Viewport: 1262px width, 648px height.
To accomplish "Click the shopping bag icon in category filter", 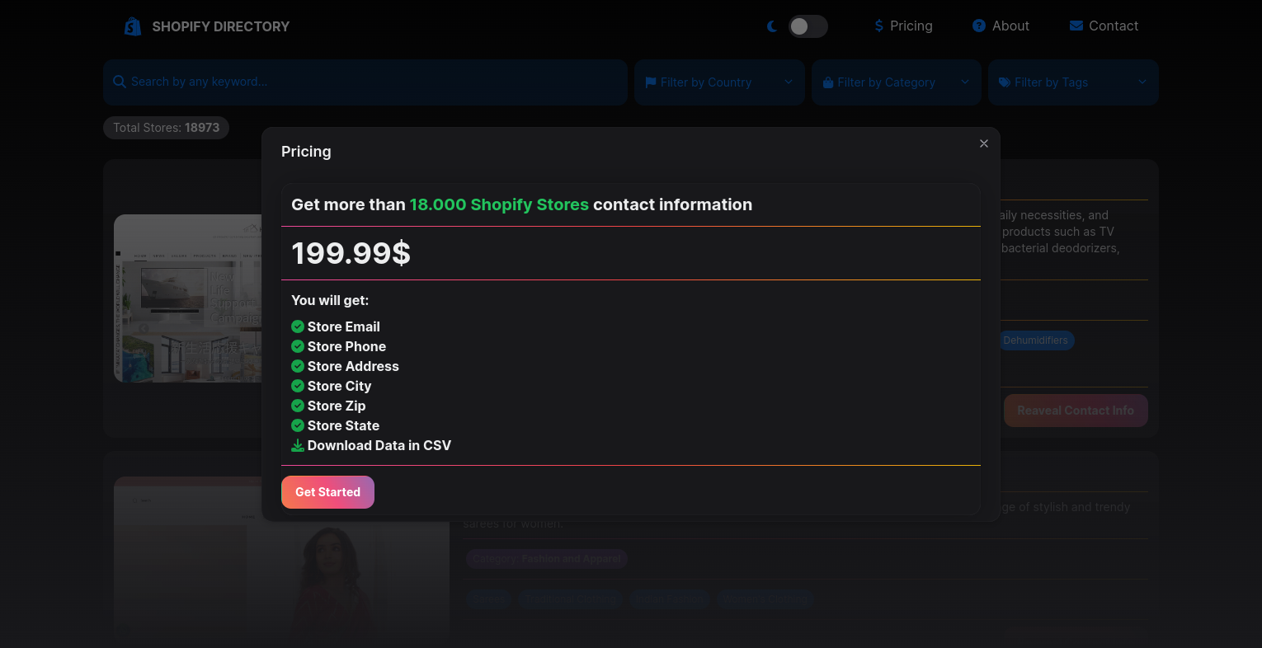I will 828,82.
